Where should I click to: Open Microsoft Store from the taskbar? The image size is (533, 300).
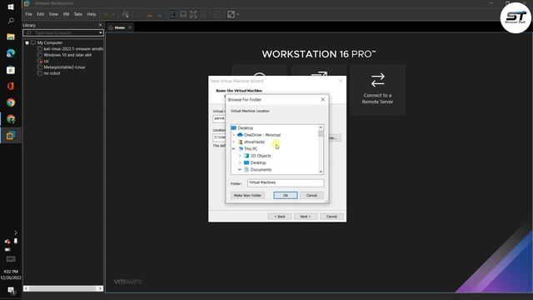pyautogui.click(x=11, y=70)
